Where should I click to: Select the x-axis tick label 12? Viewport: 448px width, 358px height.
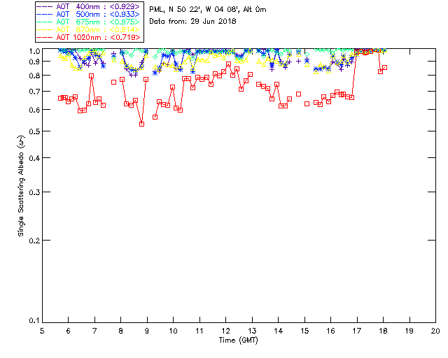tap(225, 331)
